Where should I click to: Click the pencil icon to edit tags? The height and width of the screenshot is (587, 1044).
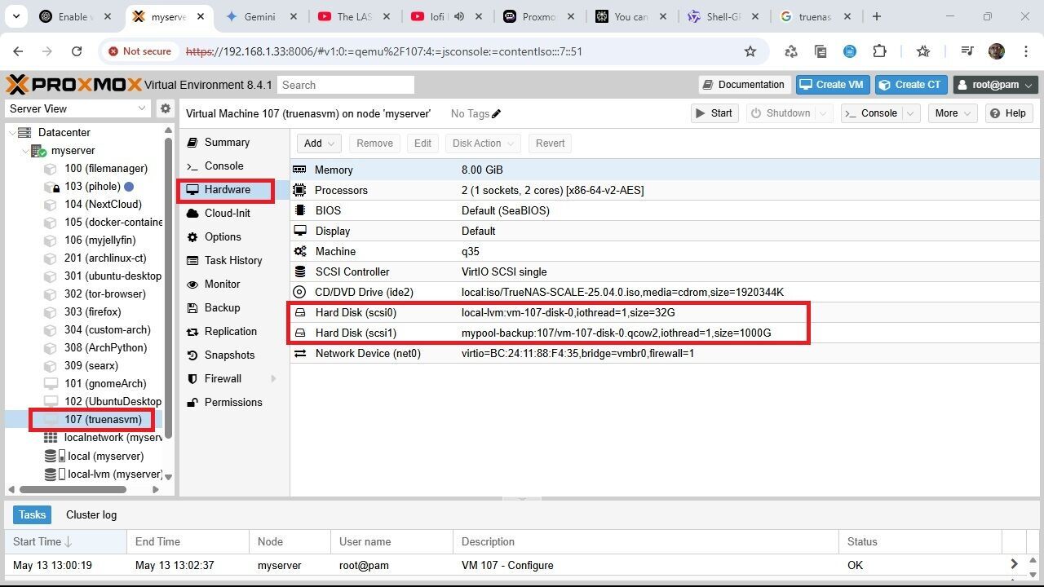[x=497, y=114]
